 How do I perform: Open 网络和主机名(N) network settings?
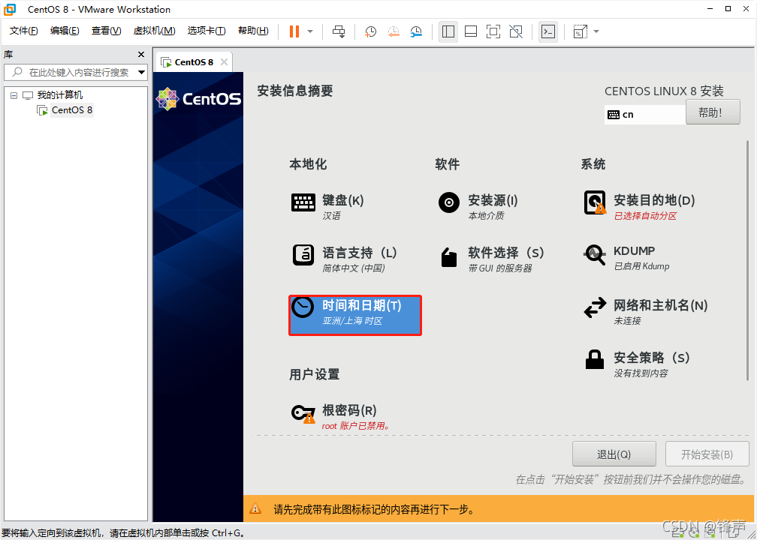point(647,311)
